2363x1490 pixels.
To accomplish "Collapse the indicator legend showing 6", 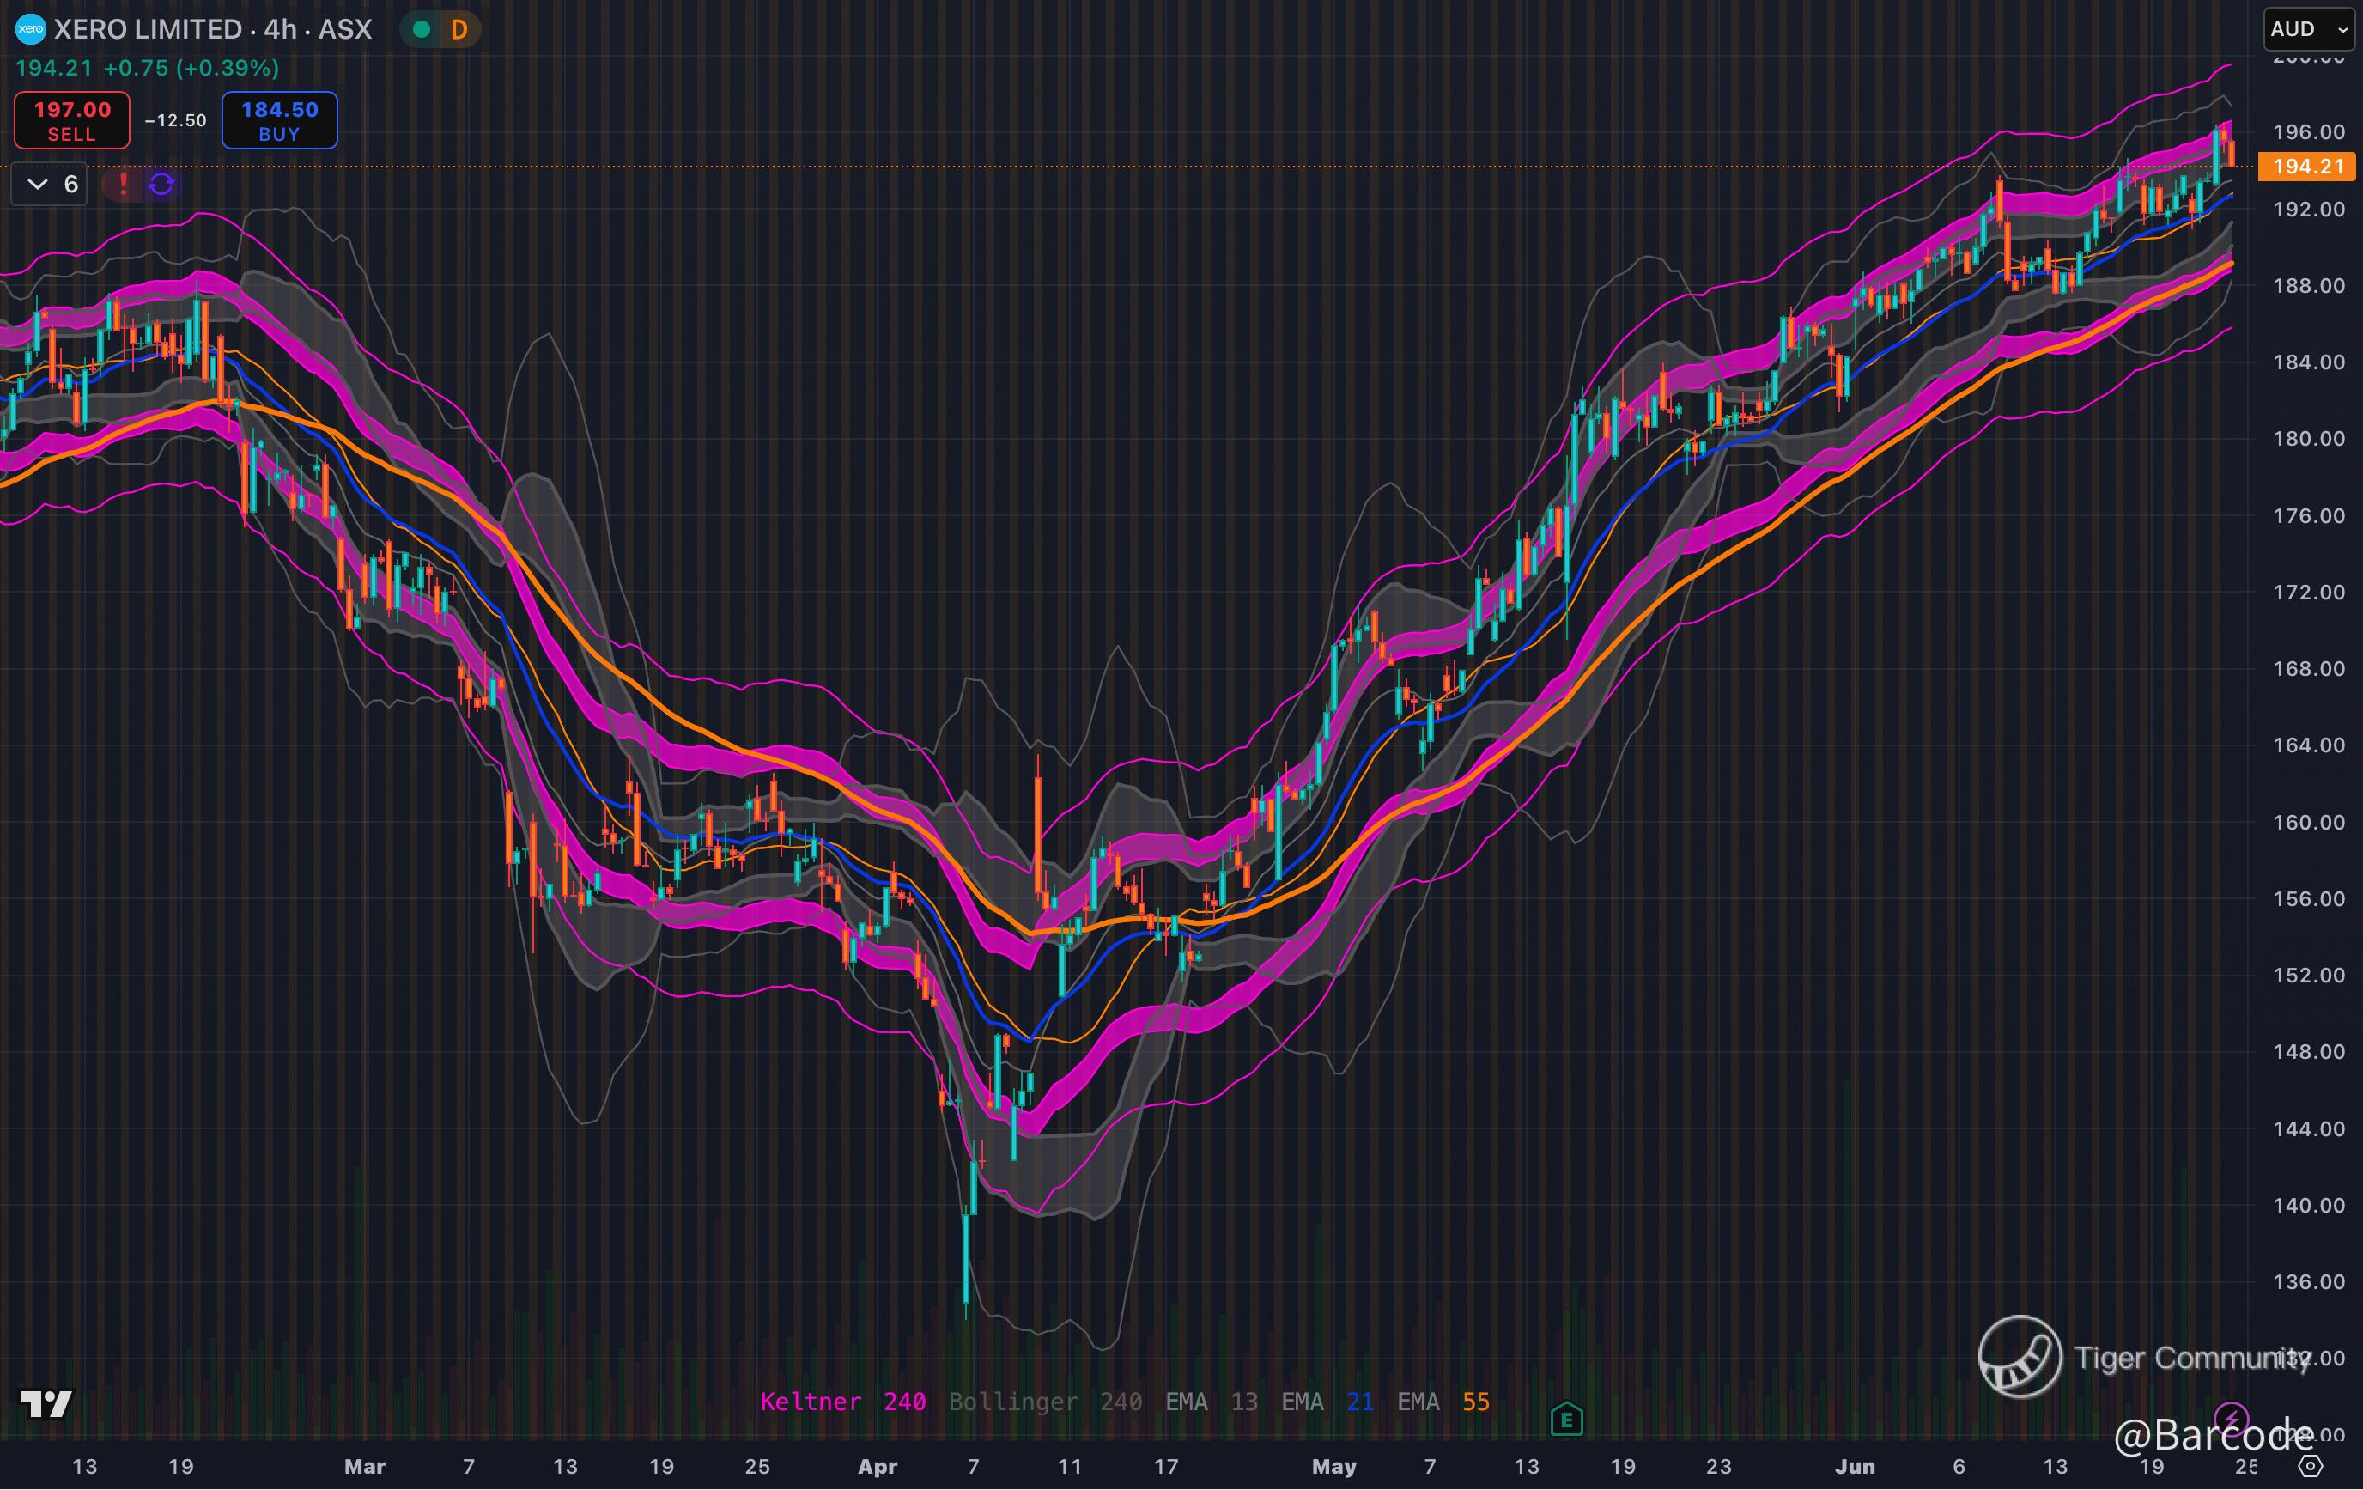I will click(x=49, y=185).
